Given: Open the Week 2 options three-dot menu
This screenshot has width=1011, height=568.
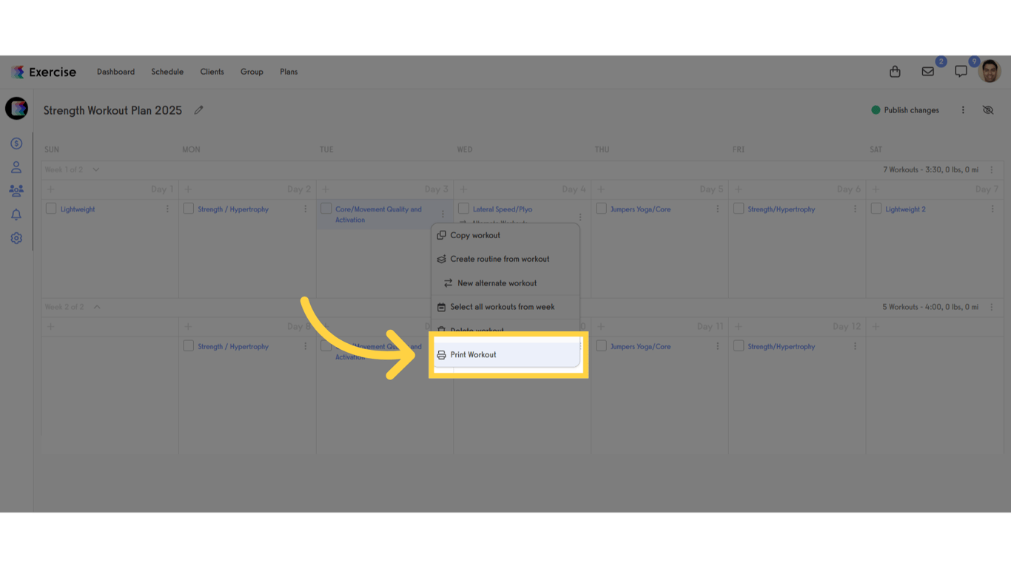Looking at the screenshot, I should point(992,307).
